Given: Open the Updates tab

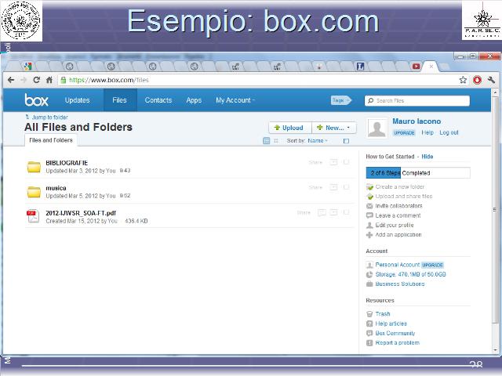Looking at the screenshot, I should pyautogui.click(x=77, y=100).
